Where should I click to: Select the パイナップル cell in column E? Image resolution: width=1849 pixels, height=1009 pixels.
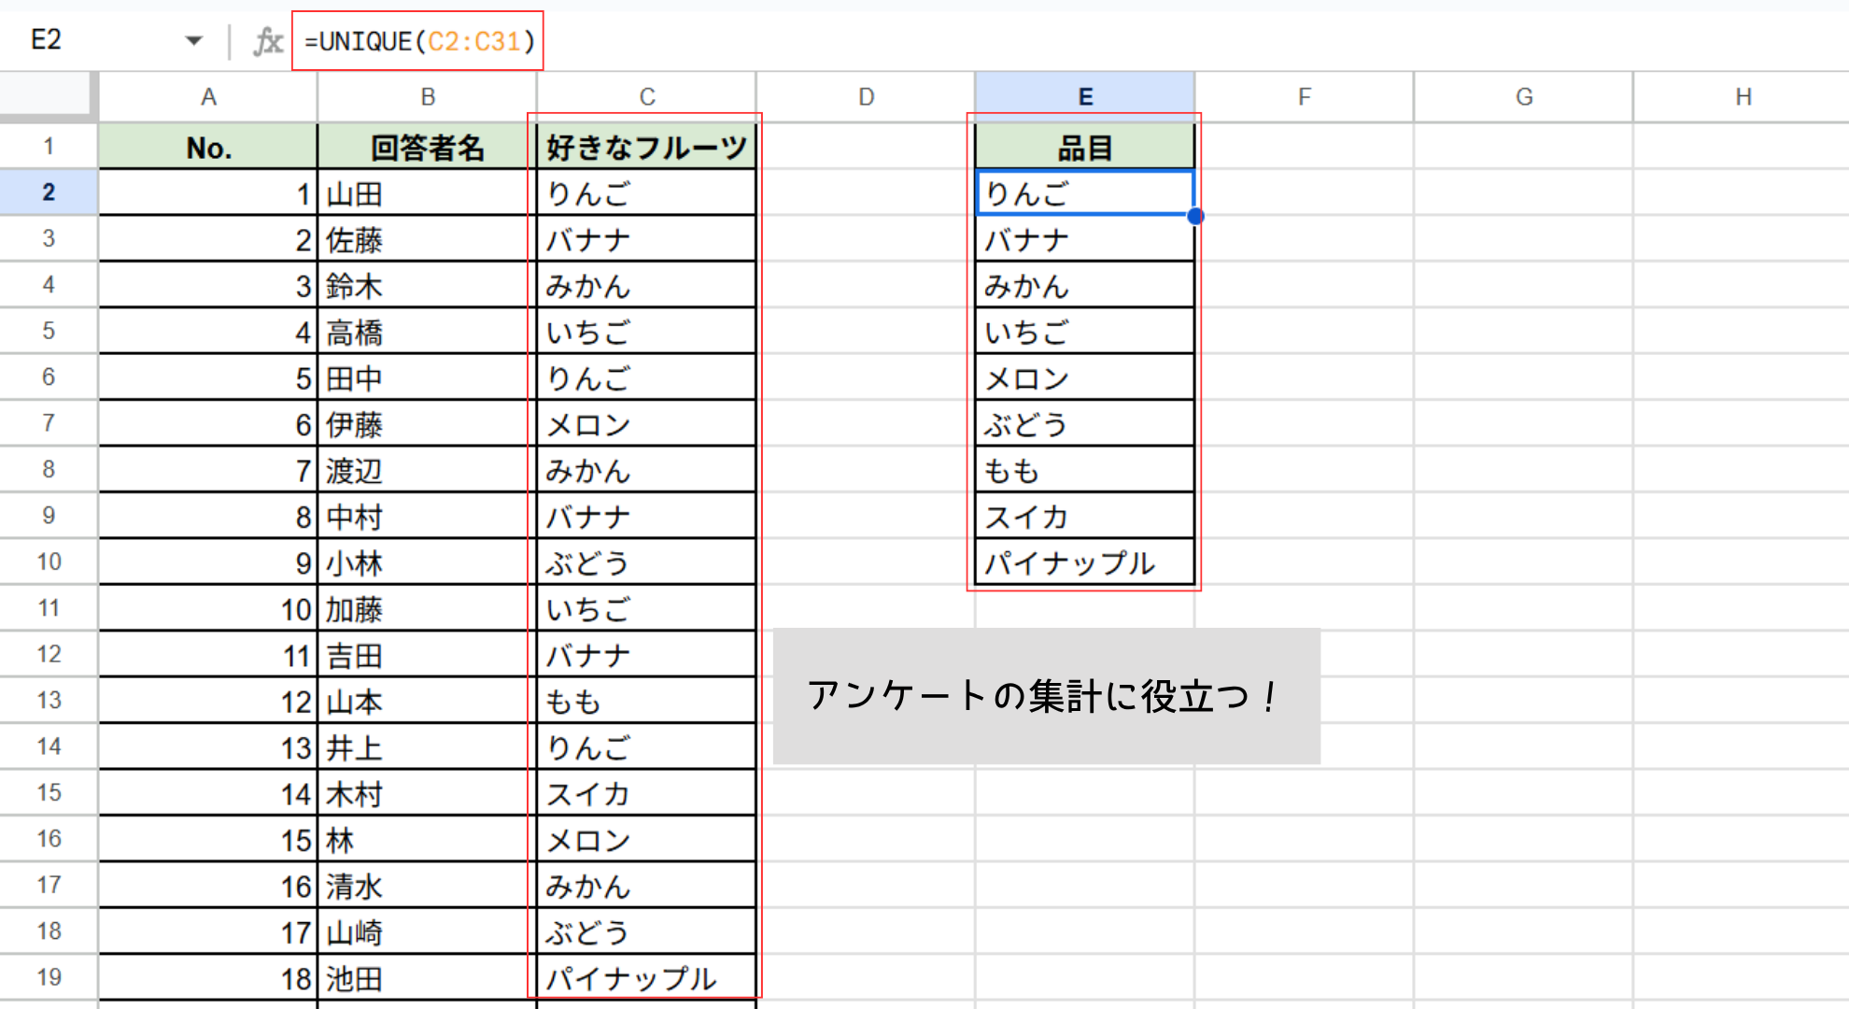1085,562
